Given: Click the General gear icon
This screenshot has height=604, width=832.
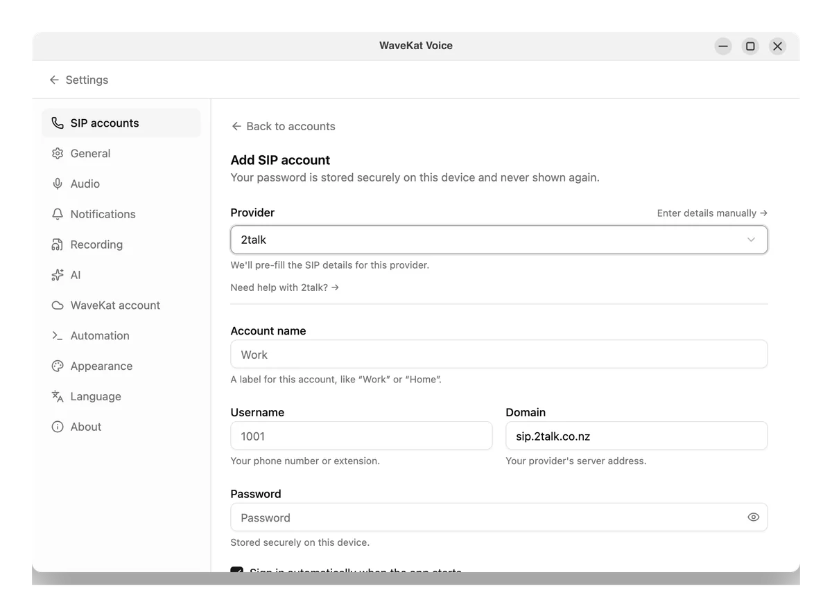Looking at the screenshot, I should (x=58, y=154).
